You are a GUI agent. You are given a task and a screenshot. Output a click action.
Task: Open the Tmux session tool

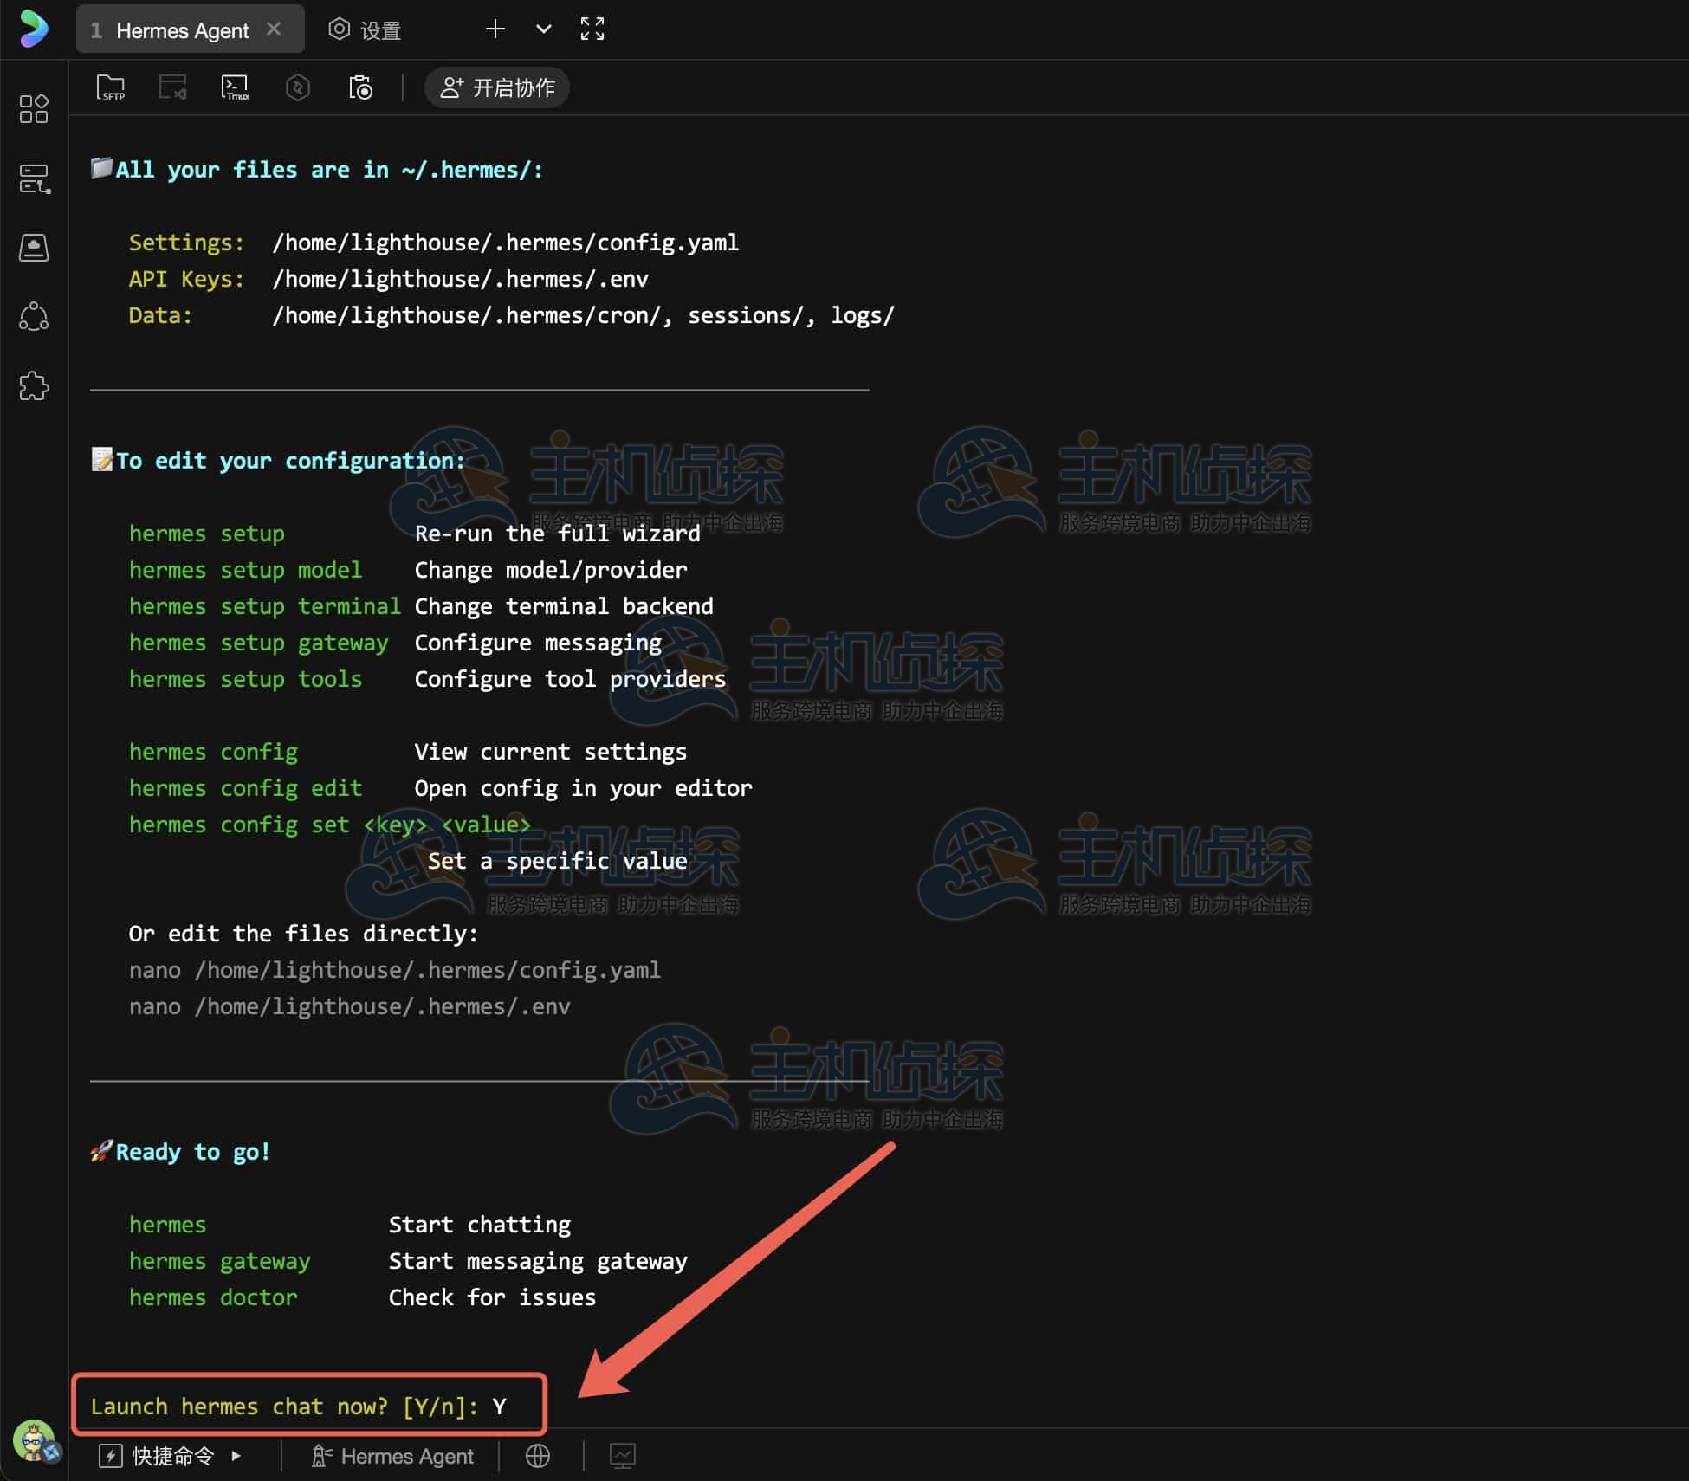point(235,87)
